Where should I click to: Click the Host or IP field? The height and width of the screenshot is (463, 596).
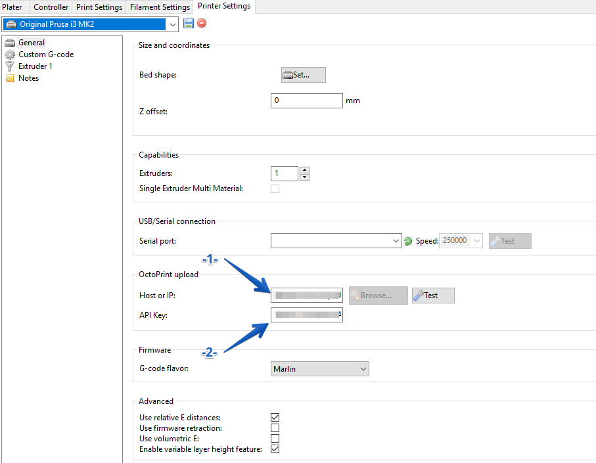coord(306,295)
